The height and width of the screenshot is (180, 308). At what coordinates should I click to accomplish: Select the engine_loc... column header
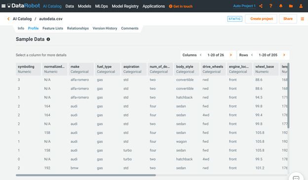pyautogui.click(x=239, y=69)
